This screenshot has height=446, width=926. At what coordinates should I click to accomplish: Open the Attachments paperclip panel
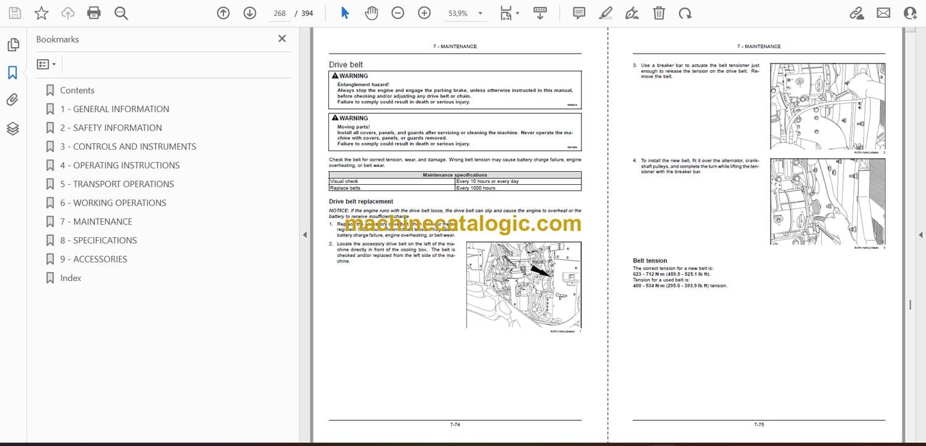click(x=13, y=100)
